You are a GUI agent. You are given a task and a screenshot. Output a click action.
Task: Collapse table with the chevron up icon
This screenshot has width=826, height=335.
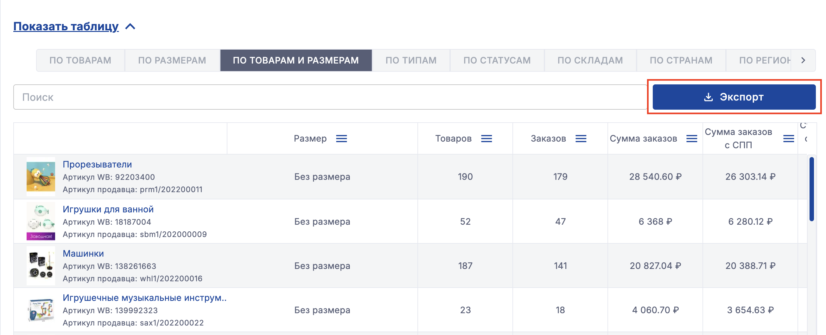pos(130,27)
